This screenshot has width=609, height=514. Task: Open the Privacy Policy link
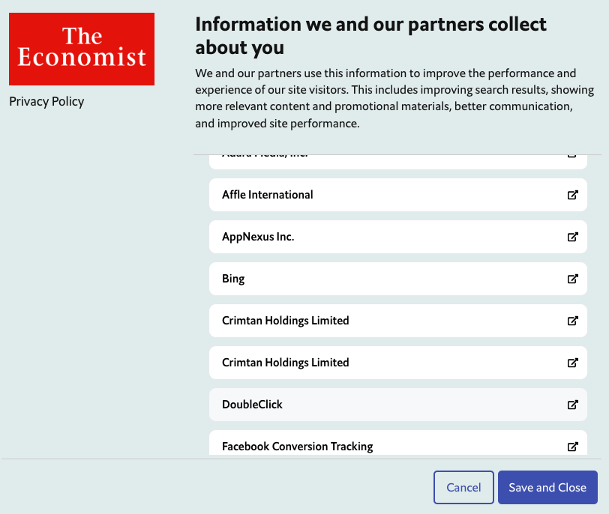tap(46, 101)
